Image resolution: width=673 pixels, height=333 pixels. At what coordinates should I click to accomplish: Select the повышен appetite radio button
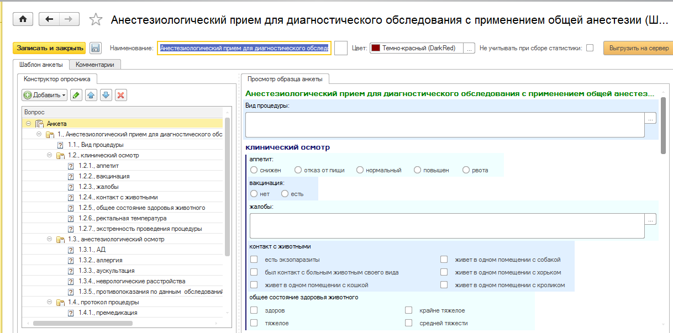[418, 170]
